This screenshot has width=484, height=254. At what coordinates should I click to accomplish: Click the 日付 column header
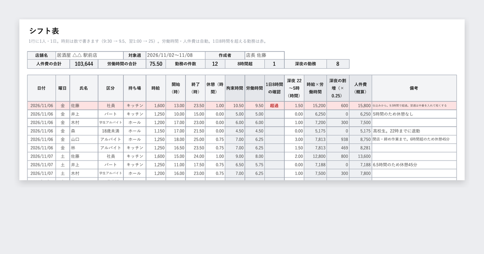pos(42,88)
